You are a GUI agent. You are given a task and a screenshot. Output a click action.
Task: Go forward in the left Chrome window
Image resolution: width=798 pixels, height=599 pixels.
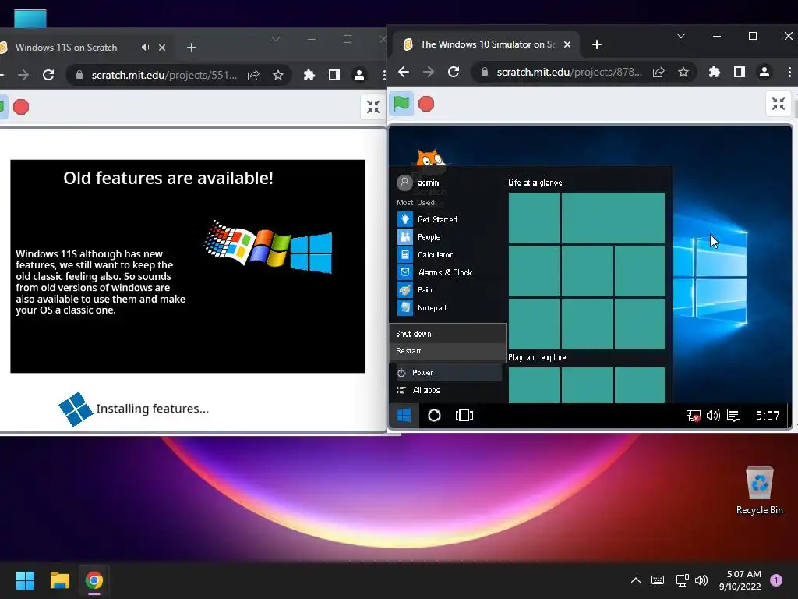[x=23, y=75]
